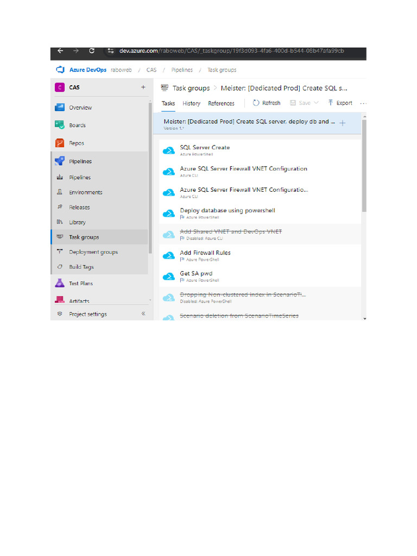Open Artifacts in the sidebar
Image resolution: width=417 pixels, height=556 pixels.
point(100,300)
